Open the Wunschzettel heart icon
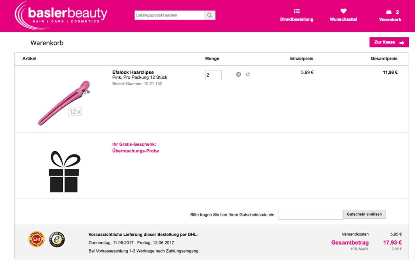415x263 pixels. tap(343, 11)
